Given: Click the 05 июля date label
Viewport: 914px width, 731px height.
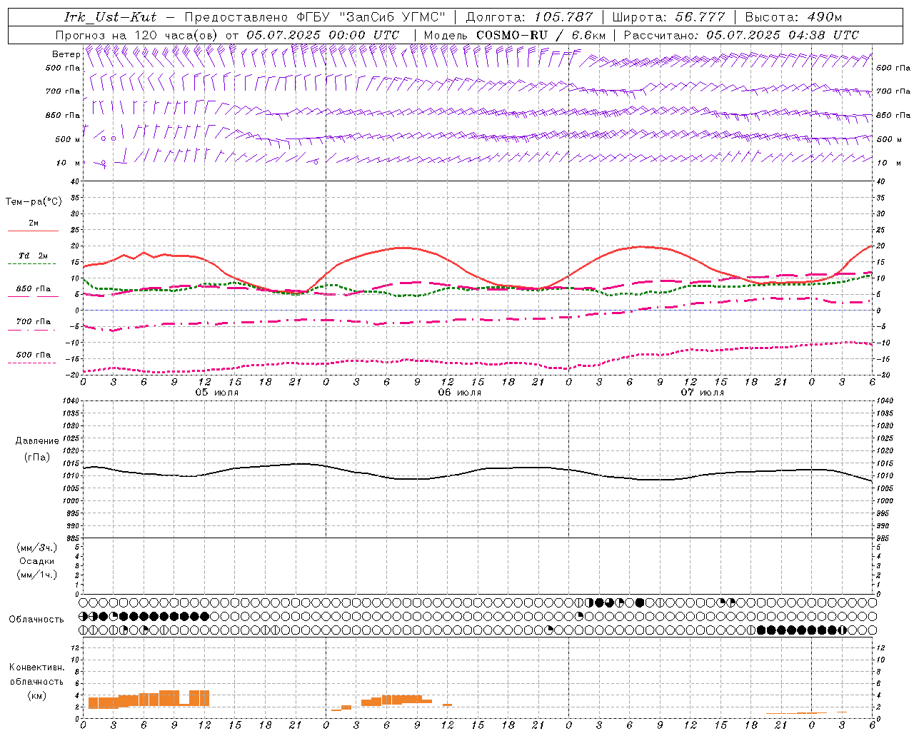Looking at the screenshot, I should point(218,393).
